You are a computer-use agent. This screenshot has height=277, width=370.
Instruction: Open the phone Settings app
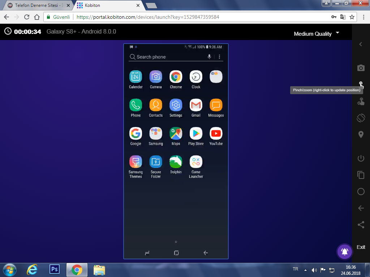(176, 105)
